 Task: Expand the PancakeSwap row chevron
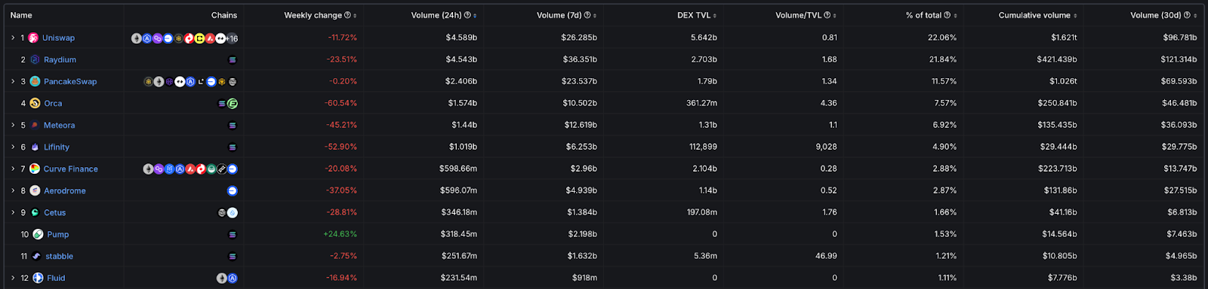click(13, 81)
